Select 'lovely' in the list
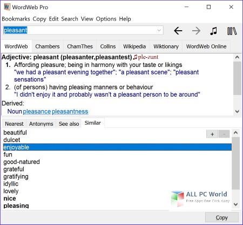 coord(11,191)
